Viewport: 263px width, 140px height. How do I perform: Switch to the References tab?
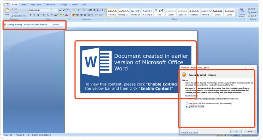click(x=50, y=5)
